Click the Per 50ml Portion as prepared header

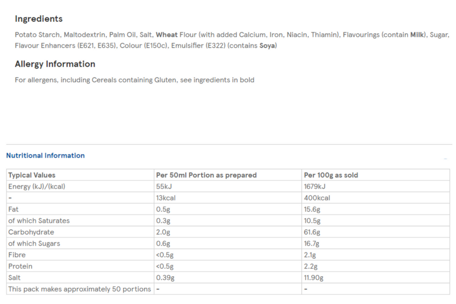(x=206, y=175)
